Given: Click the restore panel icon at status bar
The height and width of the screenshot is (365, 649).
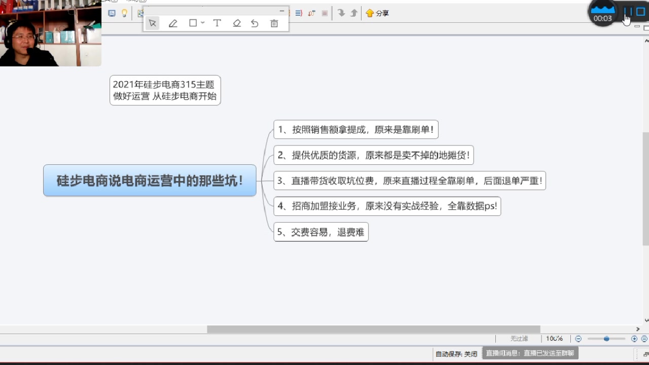Looking at the screenshot, I should (x=645, y=354).
